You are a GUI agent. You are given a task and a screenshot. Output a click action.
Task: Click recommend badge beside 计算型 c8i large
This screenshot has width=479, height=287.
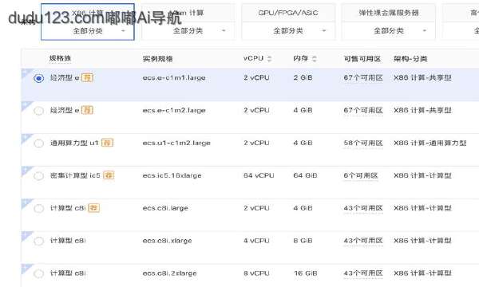(x=94, y=208)
